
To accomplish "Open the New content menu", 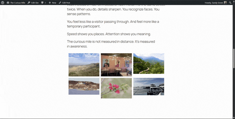I will click(x=52, y=2).
